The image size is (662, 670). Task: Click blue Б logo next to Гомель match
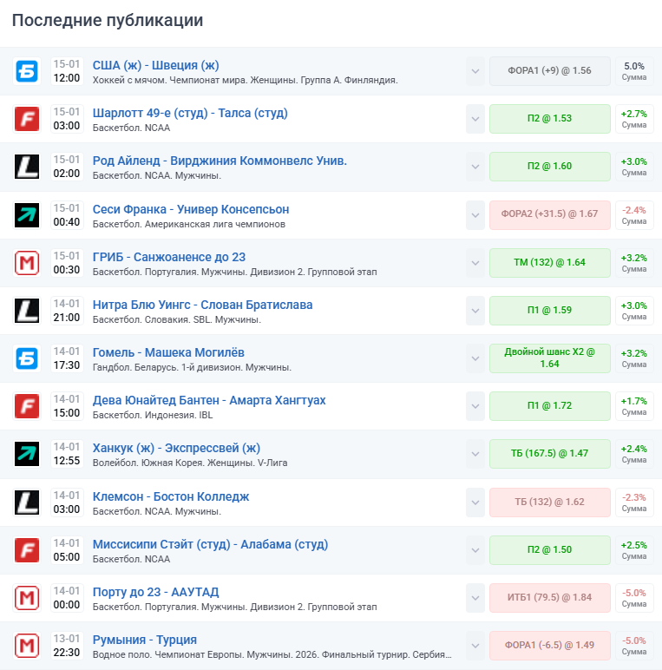point(28,358)
